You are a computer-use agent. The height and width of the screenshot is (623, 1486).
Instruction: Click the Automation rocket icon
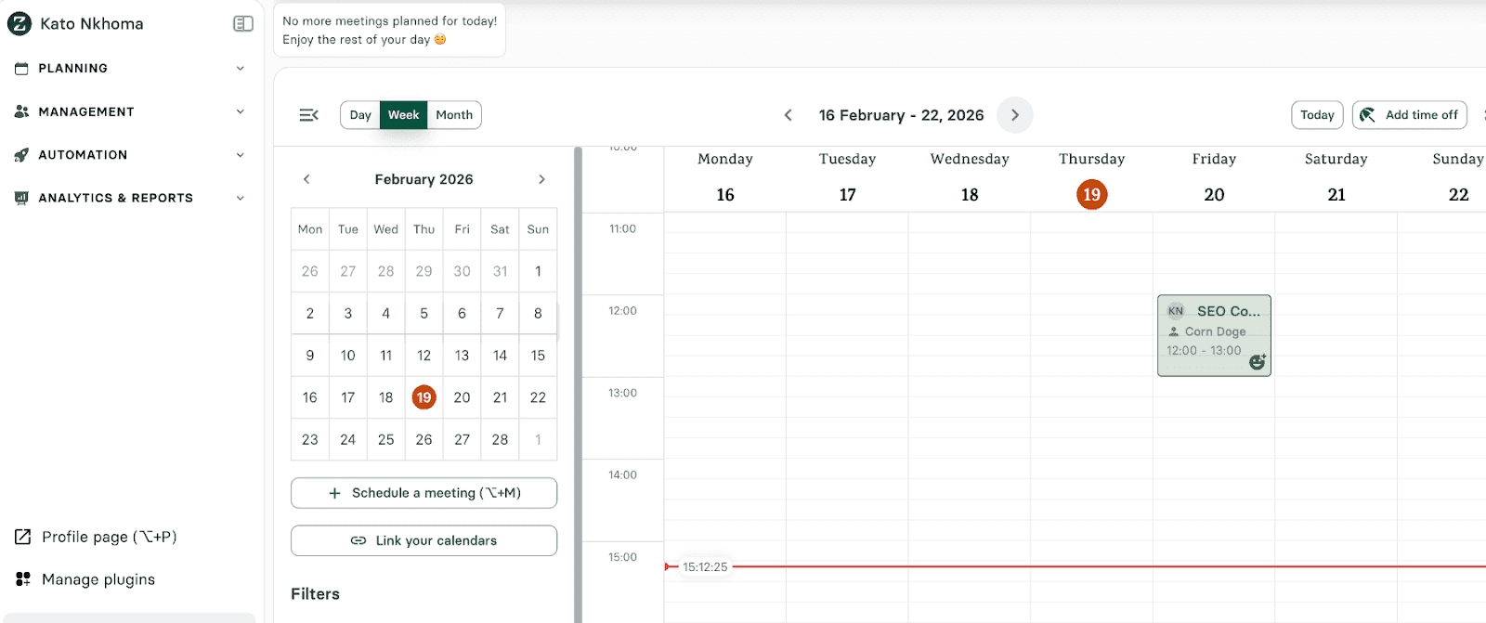21,155
